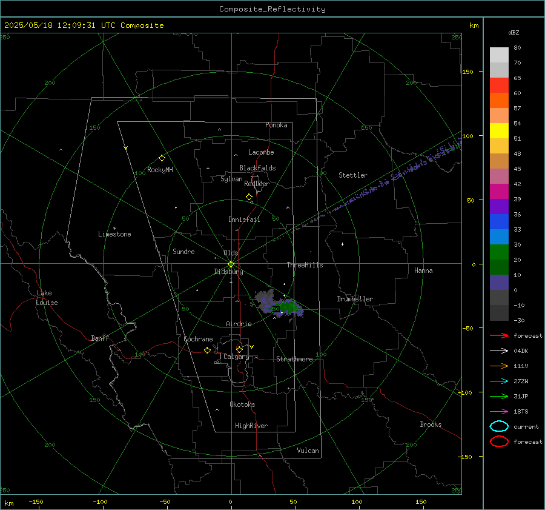The height and width of the screenshot is (510, 545).
Task: Click the green 31JP arrow legend icon
Action: click(499, 396)
